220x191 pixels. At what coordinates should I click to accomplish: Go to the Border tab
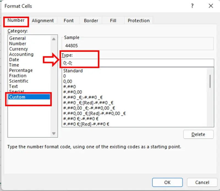click(91, 21)
